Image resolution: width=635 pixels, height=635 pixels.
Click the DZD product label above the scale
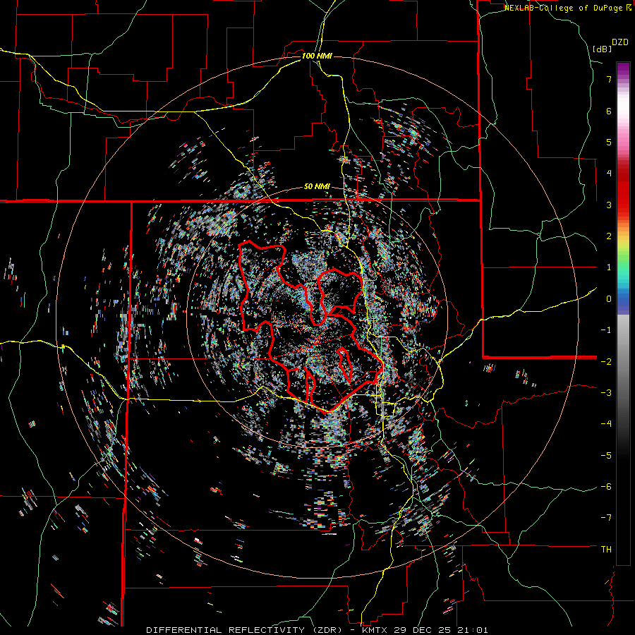pos(620,42)
